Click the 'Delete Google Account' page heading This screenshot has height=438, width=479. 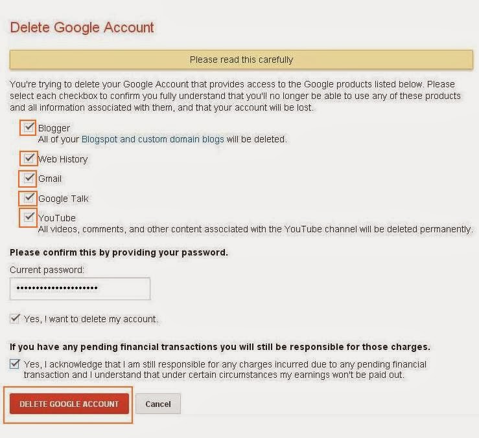82,28
